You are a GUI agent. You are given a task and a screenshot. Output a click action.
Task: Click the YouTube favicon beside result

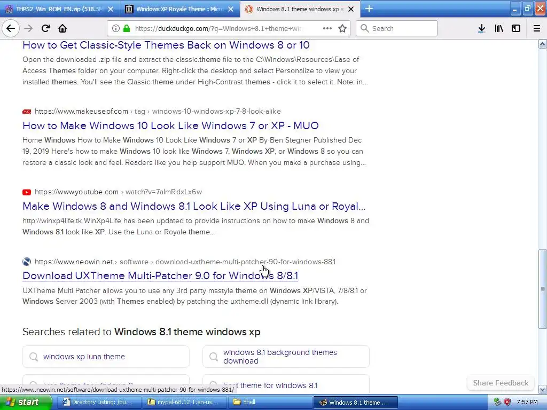(x=27, y=192)
